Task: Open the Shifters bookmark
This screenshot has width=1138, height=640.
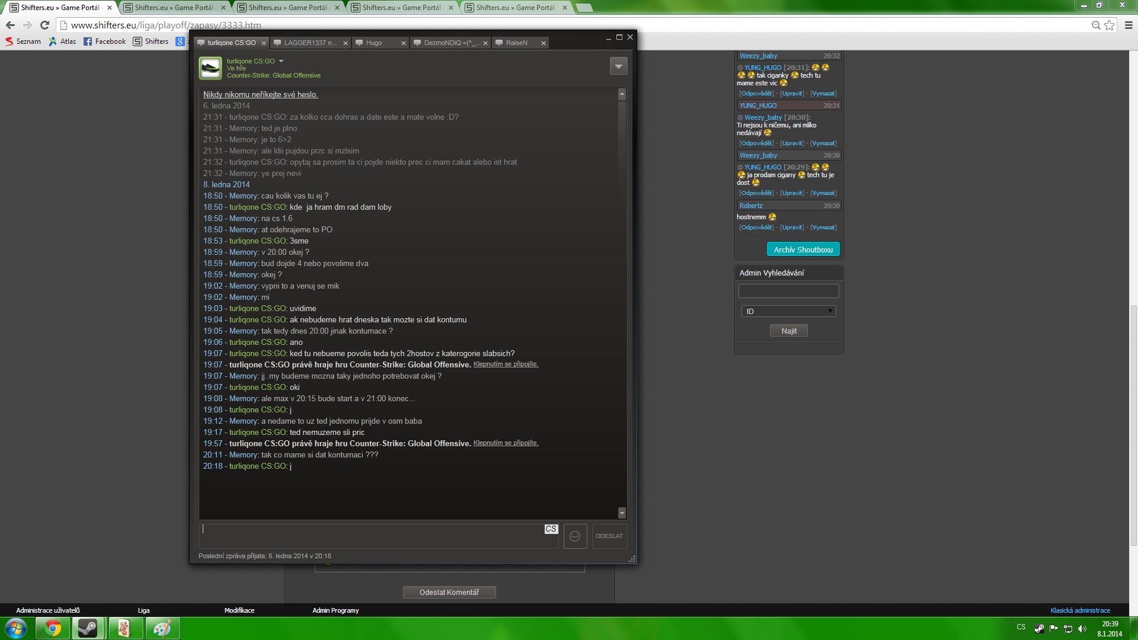Action: pos(151,41)
